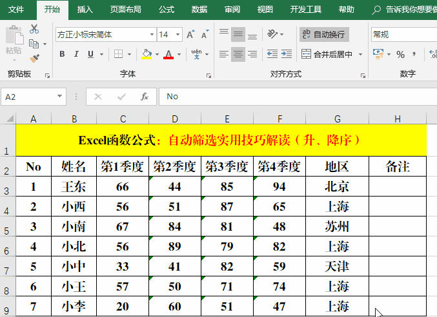Switch to the 插入 tab

coord(85,10)
